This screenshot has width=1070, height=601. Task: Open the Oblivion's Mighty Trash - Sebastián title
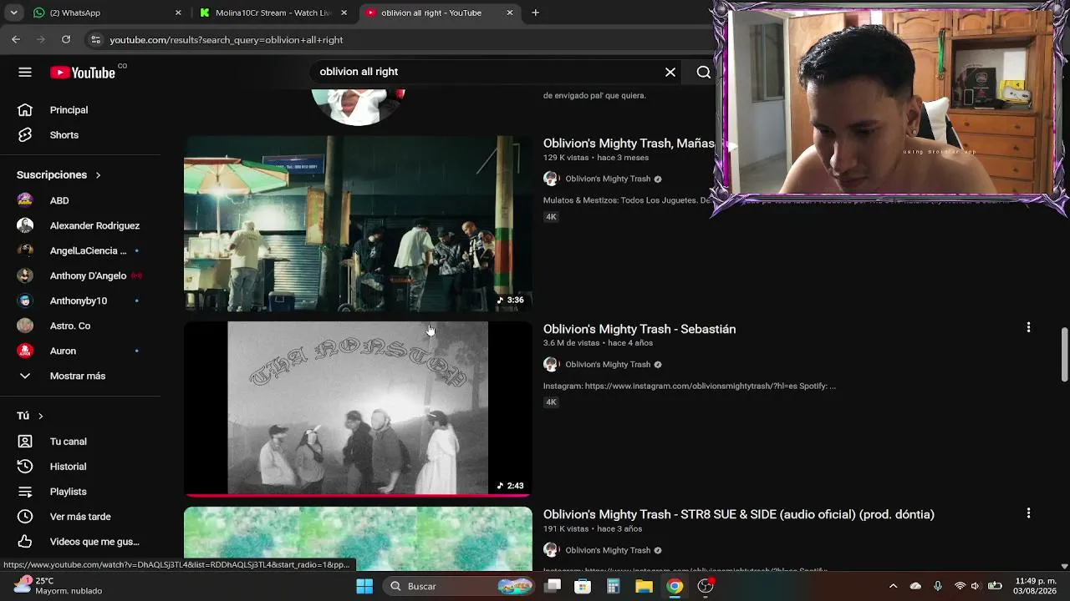pyautogui.click(x=639, y=329)
